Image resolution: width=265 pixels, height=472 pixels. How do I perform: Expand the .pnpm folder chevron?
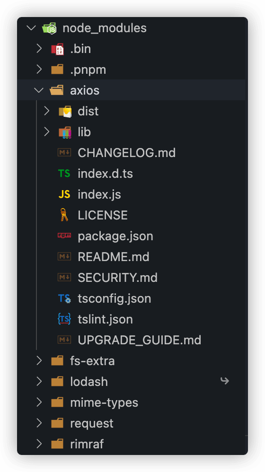[x=39, y=70]
